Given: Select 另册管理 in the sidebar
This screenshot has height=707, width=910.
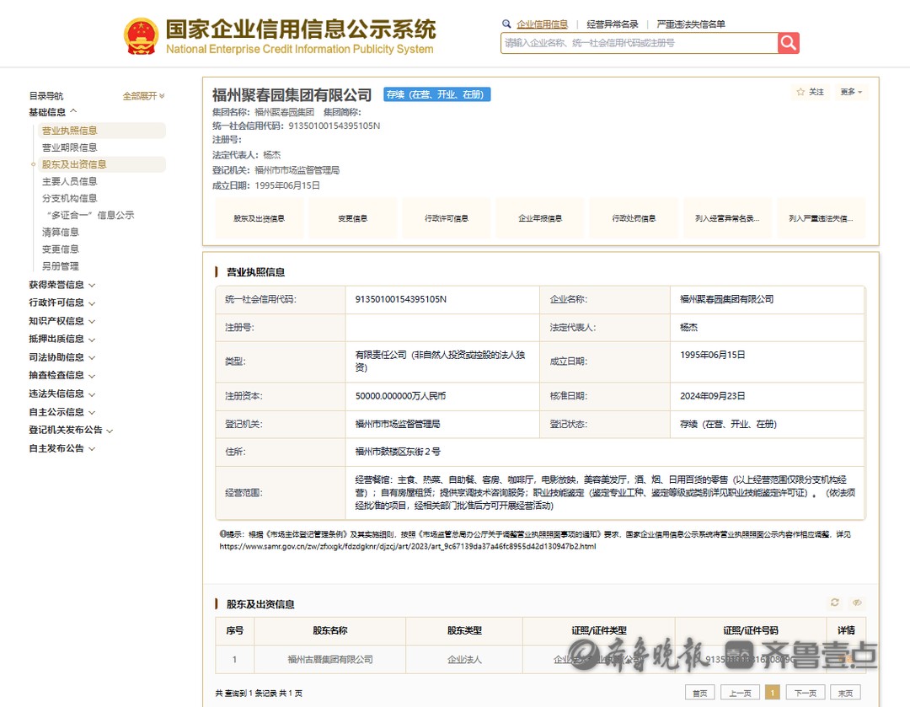Looking at the screenshot, I should click(61, 265).
